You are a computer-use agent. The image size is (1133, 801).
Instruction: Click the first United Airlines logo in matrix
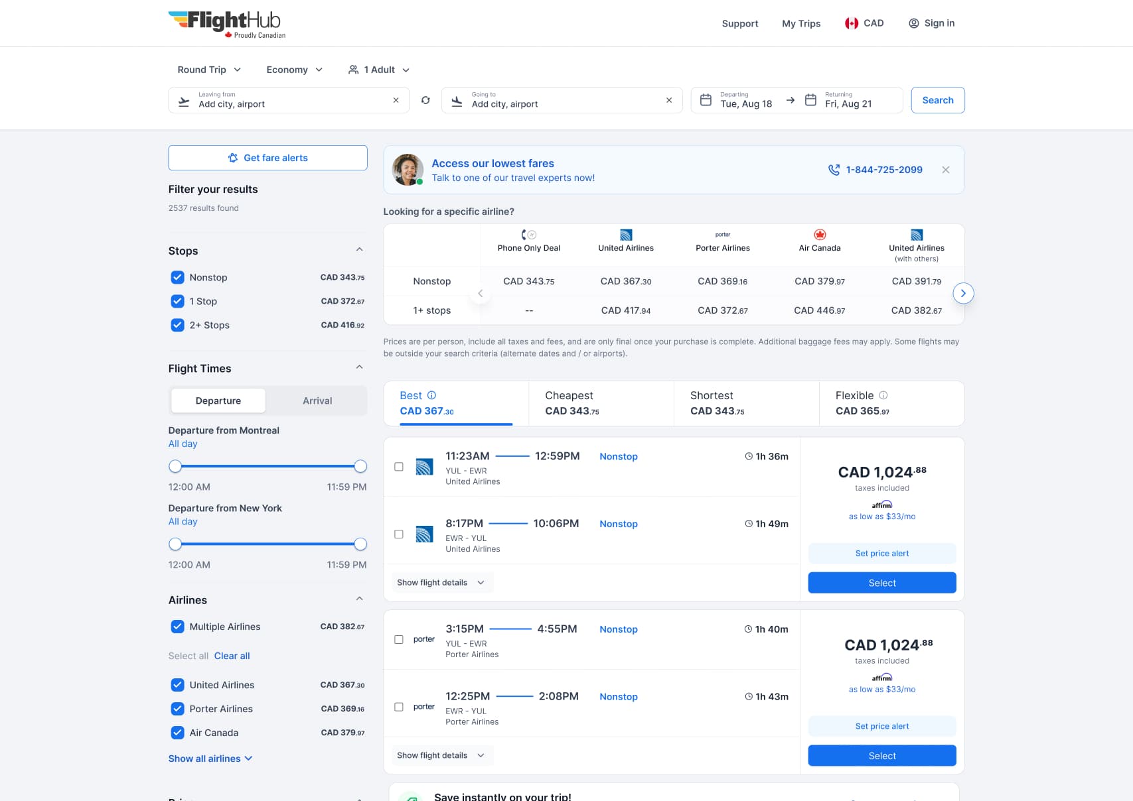pyautogui.click(x=626, y=235)
